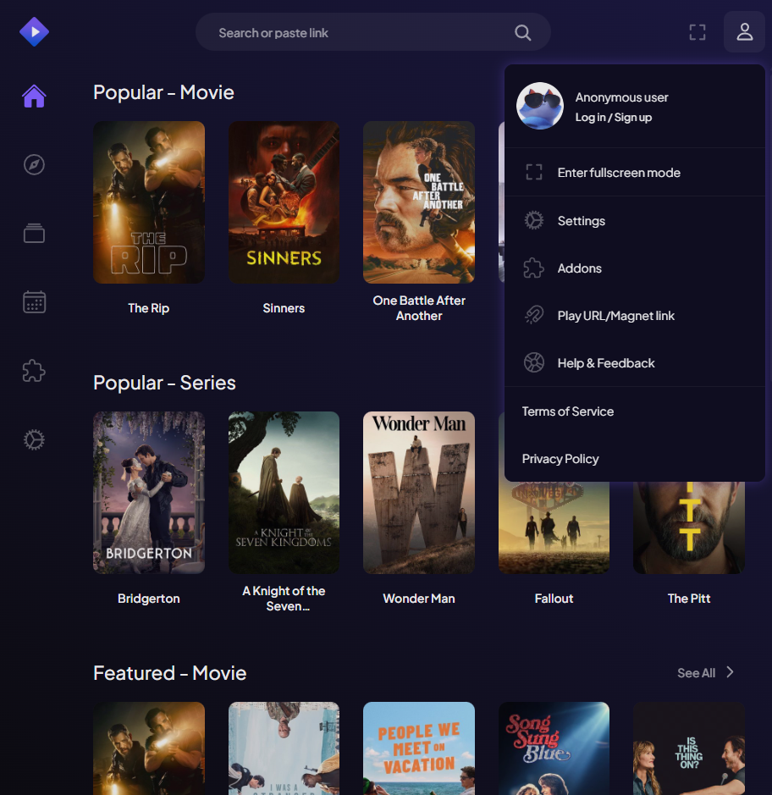Viewport: 772px width, 795px height.
Task: Open Help & Feedback menu item
Action: coord(605,363)
